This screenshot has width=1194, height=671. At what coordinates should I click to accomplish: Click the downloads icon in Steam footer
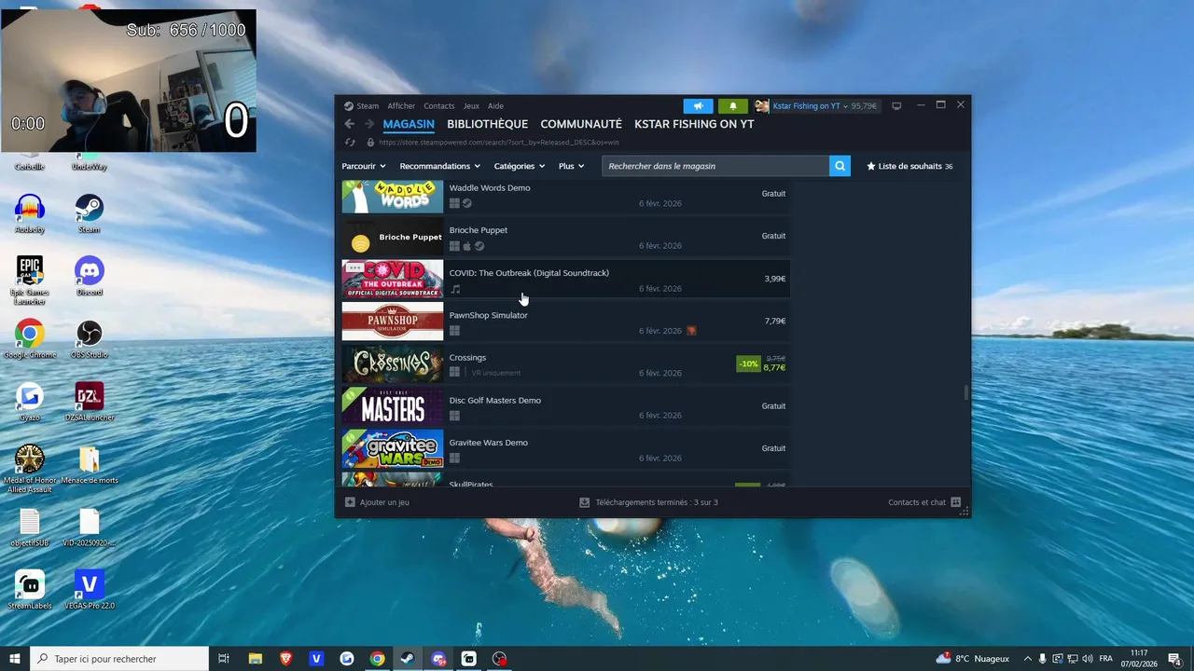point(584,502)
